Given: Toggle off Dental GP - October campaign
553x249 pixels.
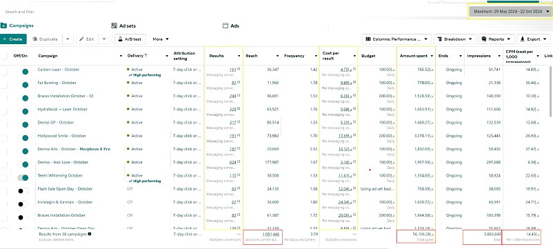Looking at the screenshot, I should pos(23,125).
